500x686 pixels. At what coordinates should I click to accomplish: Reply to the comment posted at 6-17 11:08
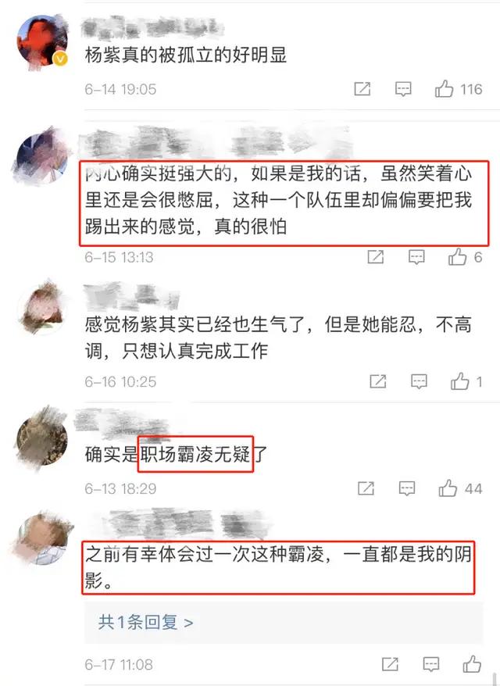[431, 665]
